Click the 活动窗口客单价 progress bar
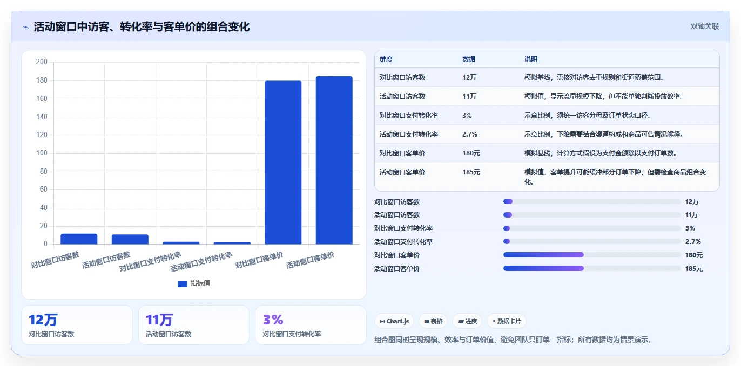Viewport: 741px width, 366px height. pyautogui.click(x=592, y=268)
